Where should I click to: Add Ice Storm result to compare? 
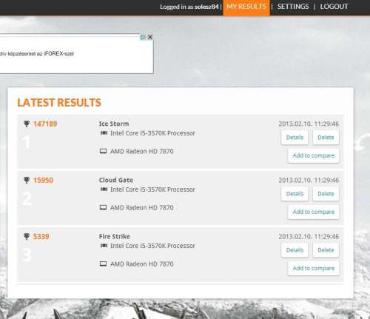tap(314, 155)
